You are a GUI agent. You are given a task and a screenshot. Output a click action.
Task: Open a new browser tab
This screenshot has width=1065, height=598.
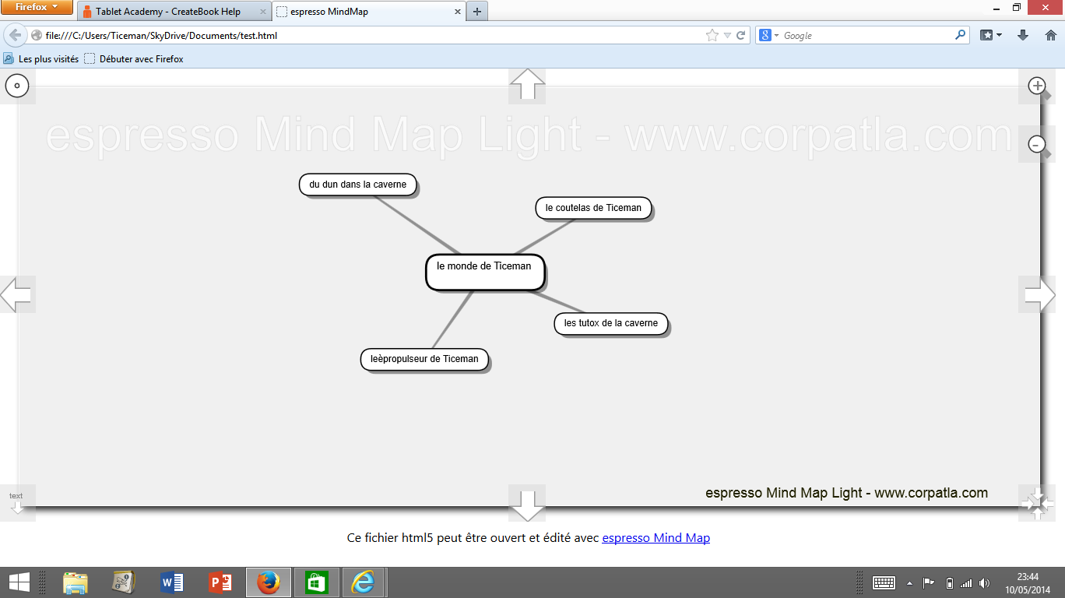pos(476,12)
